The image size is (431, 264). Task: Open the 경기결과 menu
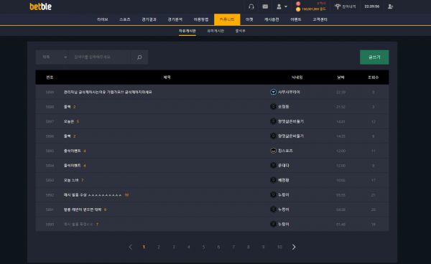coord(149,19)
